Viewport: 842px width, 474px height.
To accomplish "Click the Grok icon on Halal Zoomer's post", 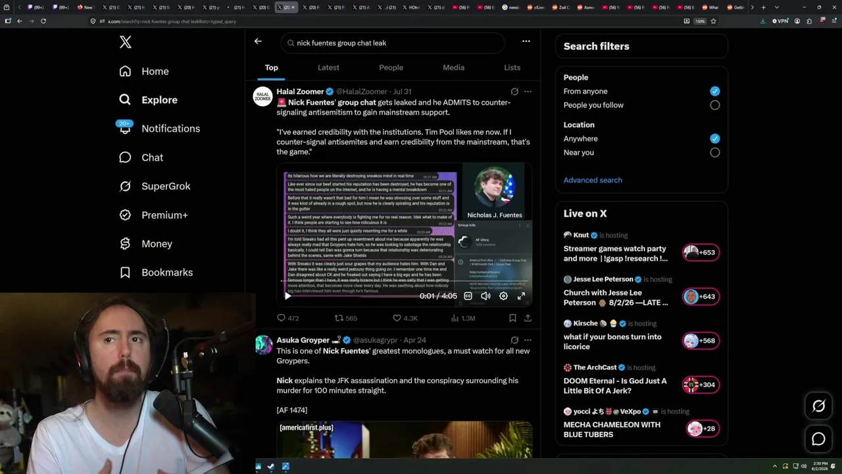I will (514, 92).
